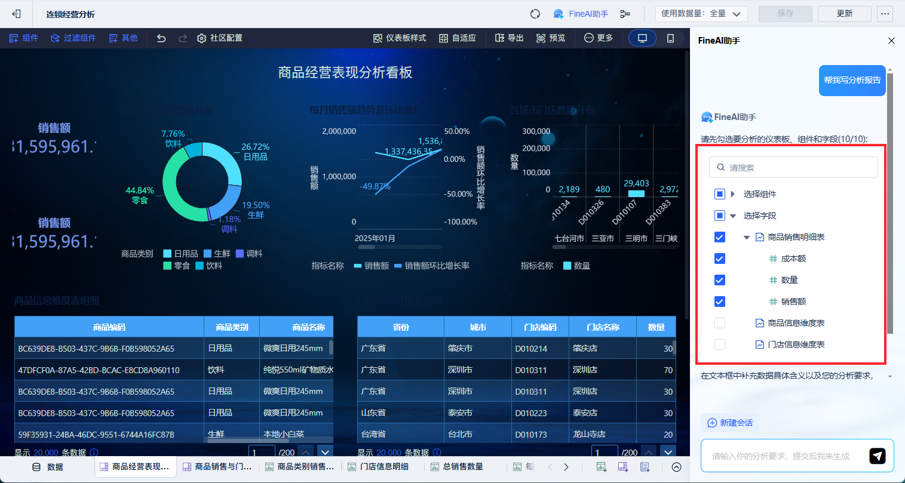Expand the sheet tab list upward
The height and width of the screenshot is (483, 905).
pos(676,467)
